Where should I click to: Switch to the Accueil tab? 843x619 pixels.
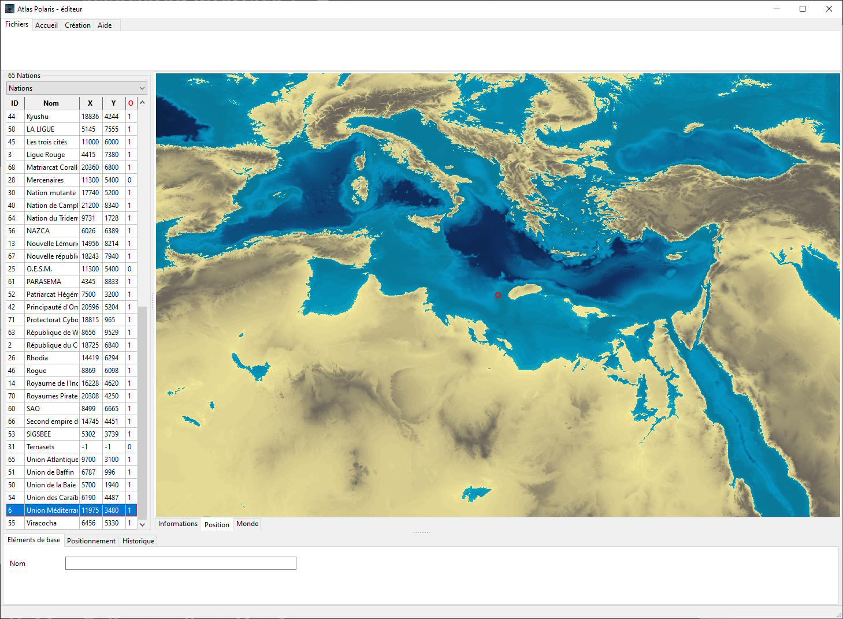(x=46, y=25)
